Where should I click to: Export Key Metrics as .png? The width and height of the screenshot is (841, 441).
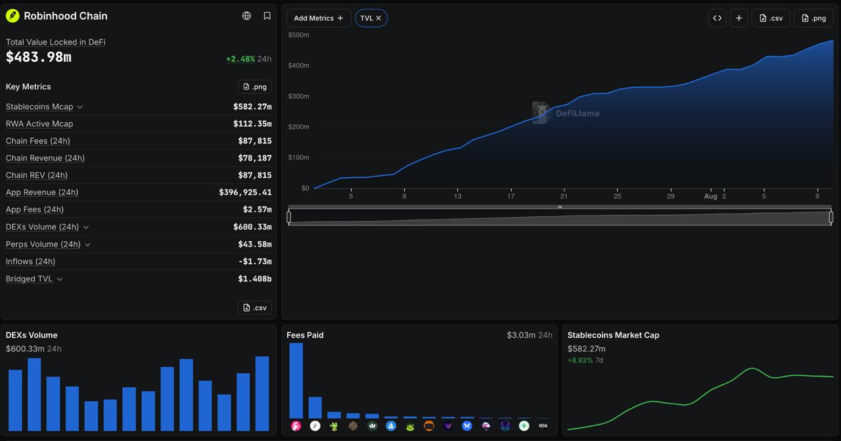point(255,87)
